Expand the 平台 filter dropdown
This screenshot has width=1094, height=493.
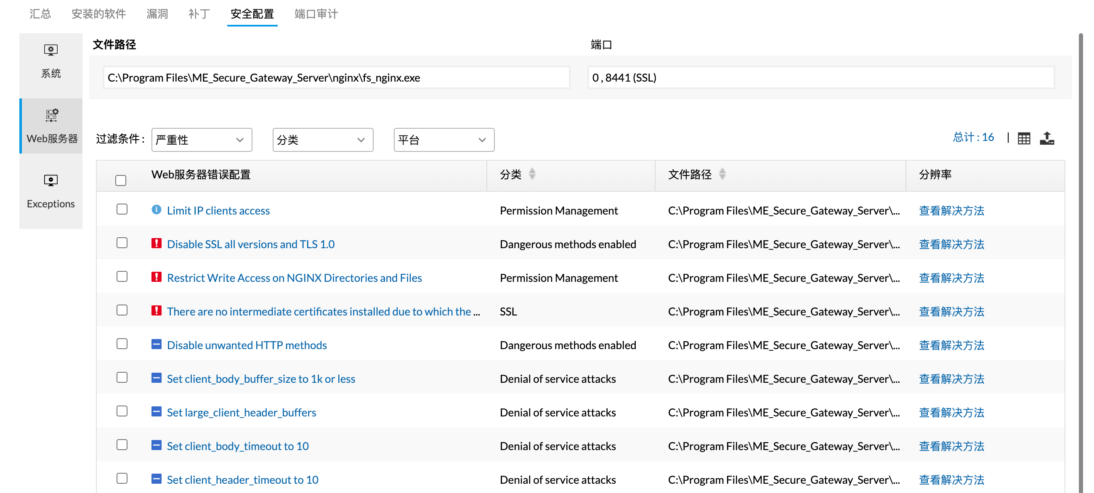click(443, 140)
